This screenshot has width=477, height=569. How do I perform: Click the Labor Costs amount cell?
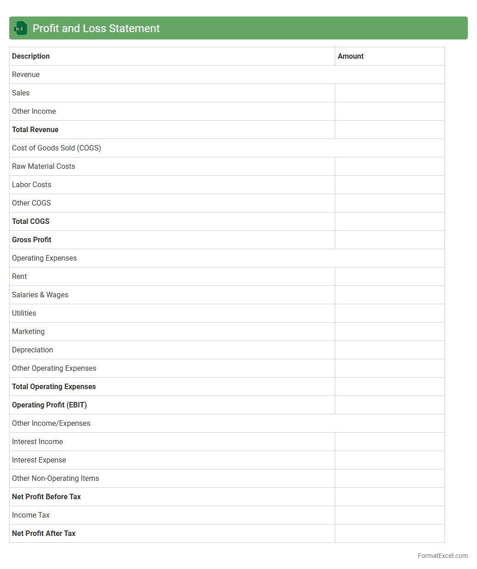coord(389,184)
